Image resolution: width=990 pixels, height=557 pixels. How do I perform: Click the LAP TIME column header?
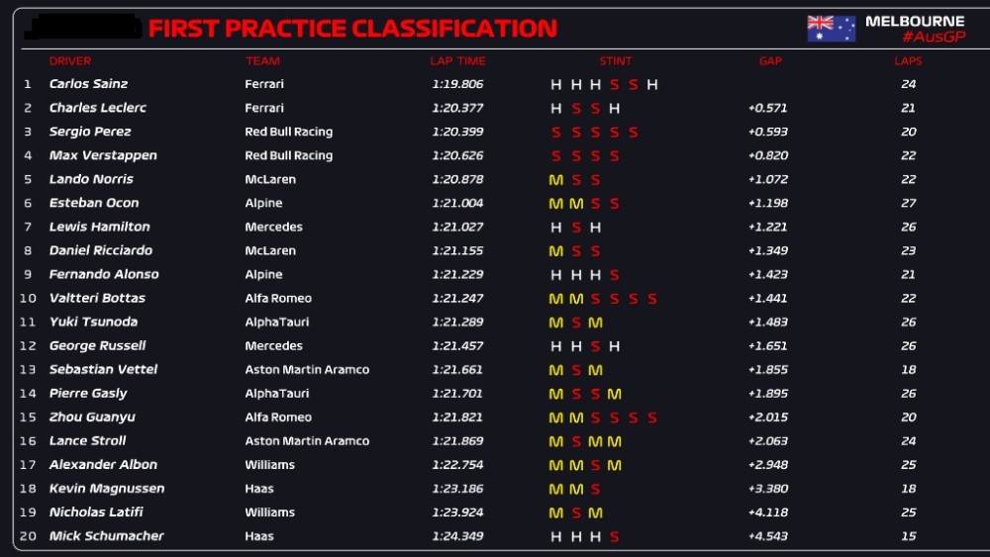[457, 61]
